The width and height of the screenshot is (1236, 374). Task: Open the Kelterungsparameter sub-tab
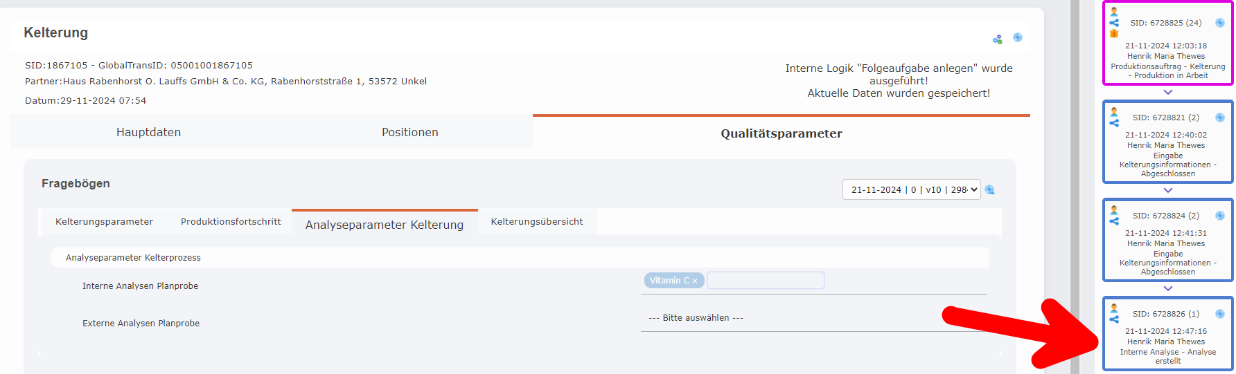(104, 222)
